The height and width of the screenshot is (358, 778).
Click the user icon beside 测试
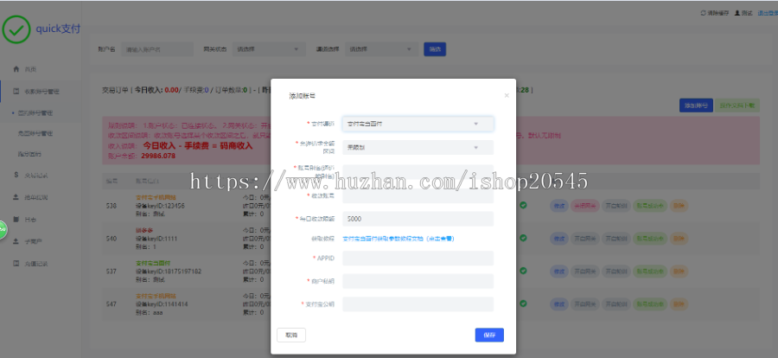pos(737,13)
